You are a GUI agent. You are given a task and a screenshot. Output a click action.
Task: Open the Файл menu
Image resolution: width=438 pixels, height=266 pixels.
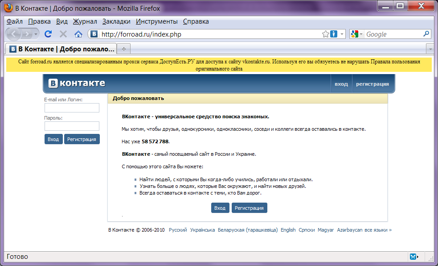click(x=15, y=21)
